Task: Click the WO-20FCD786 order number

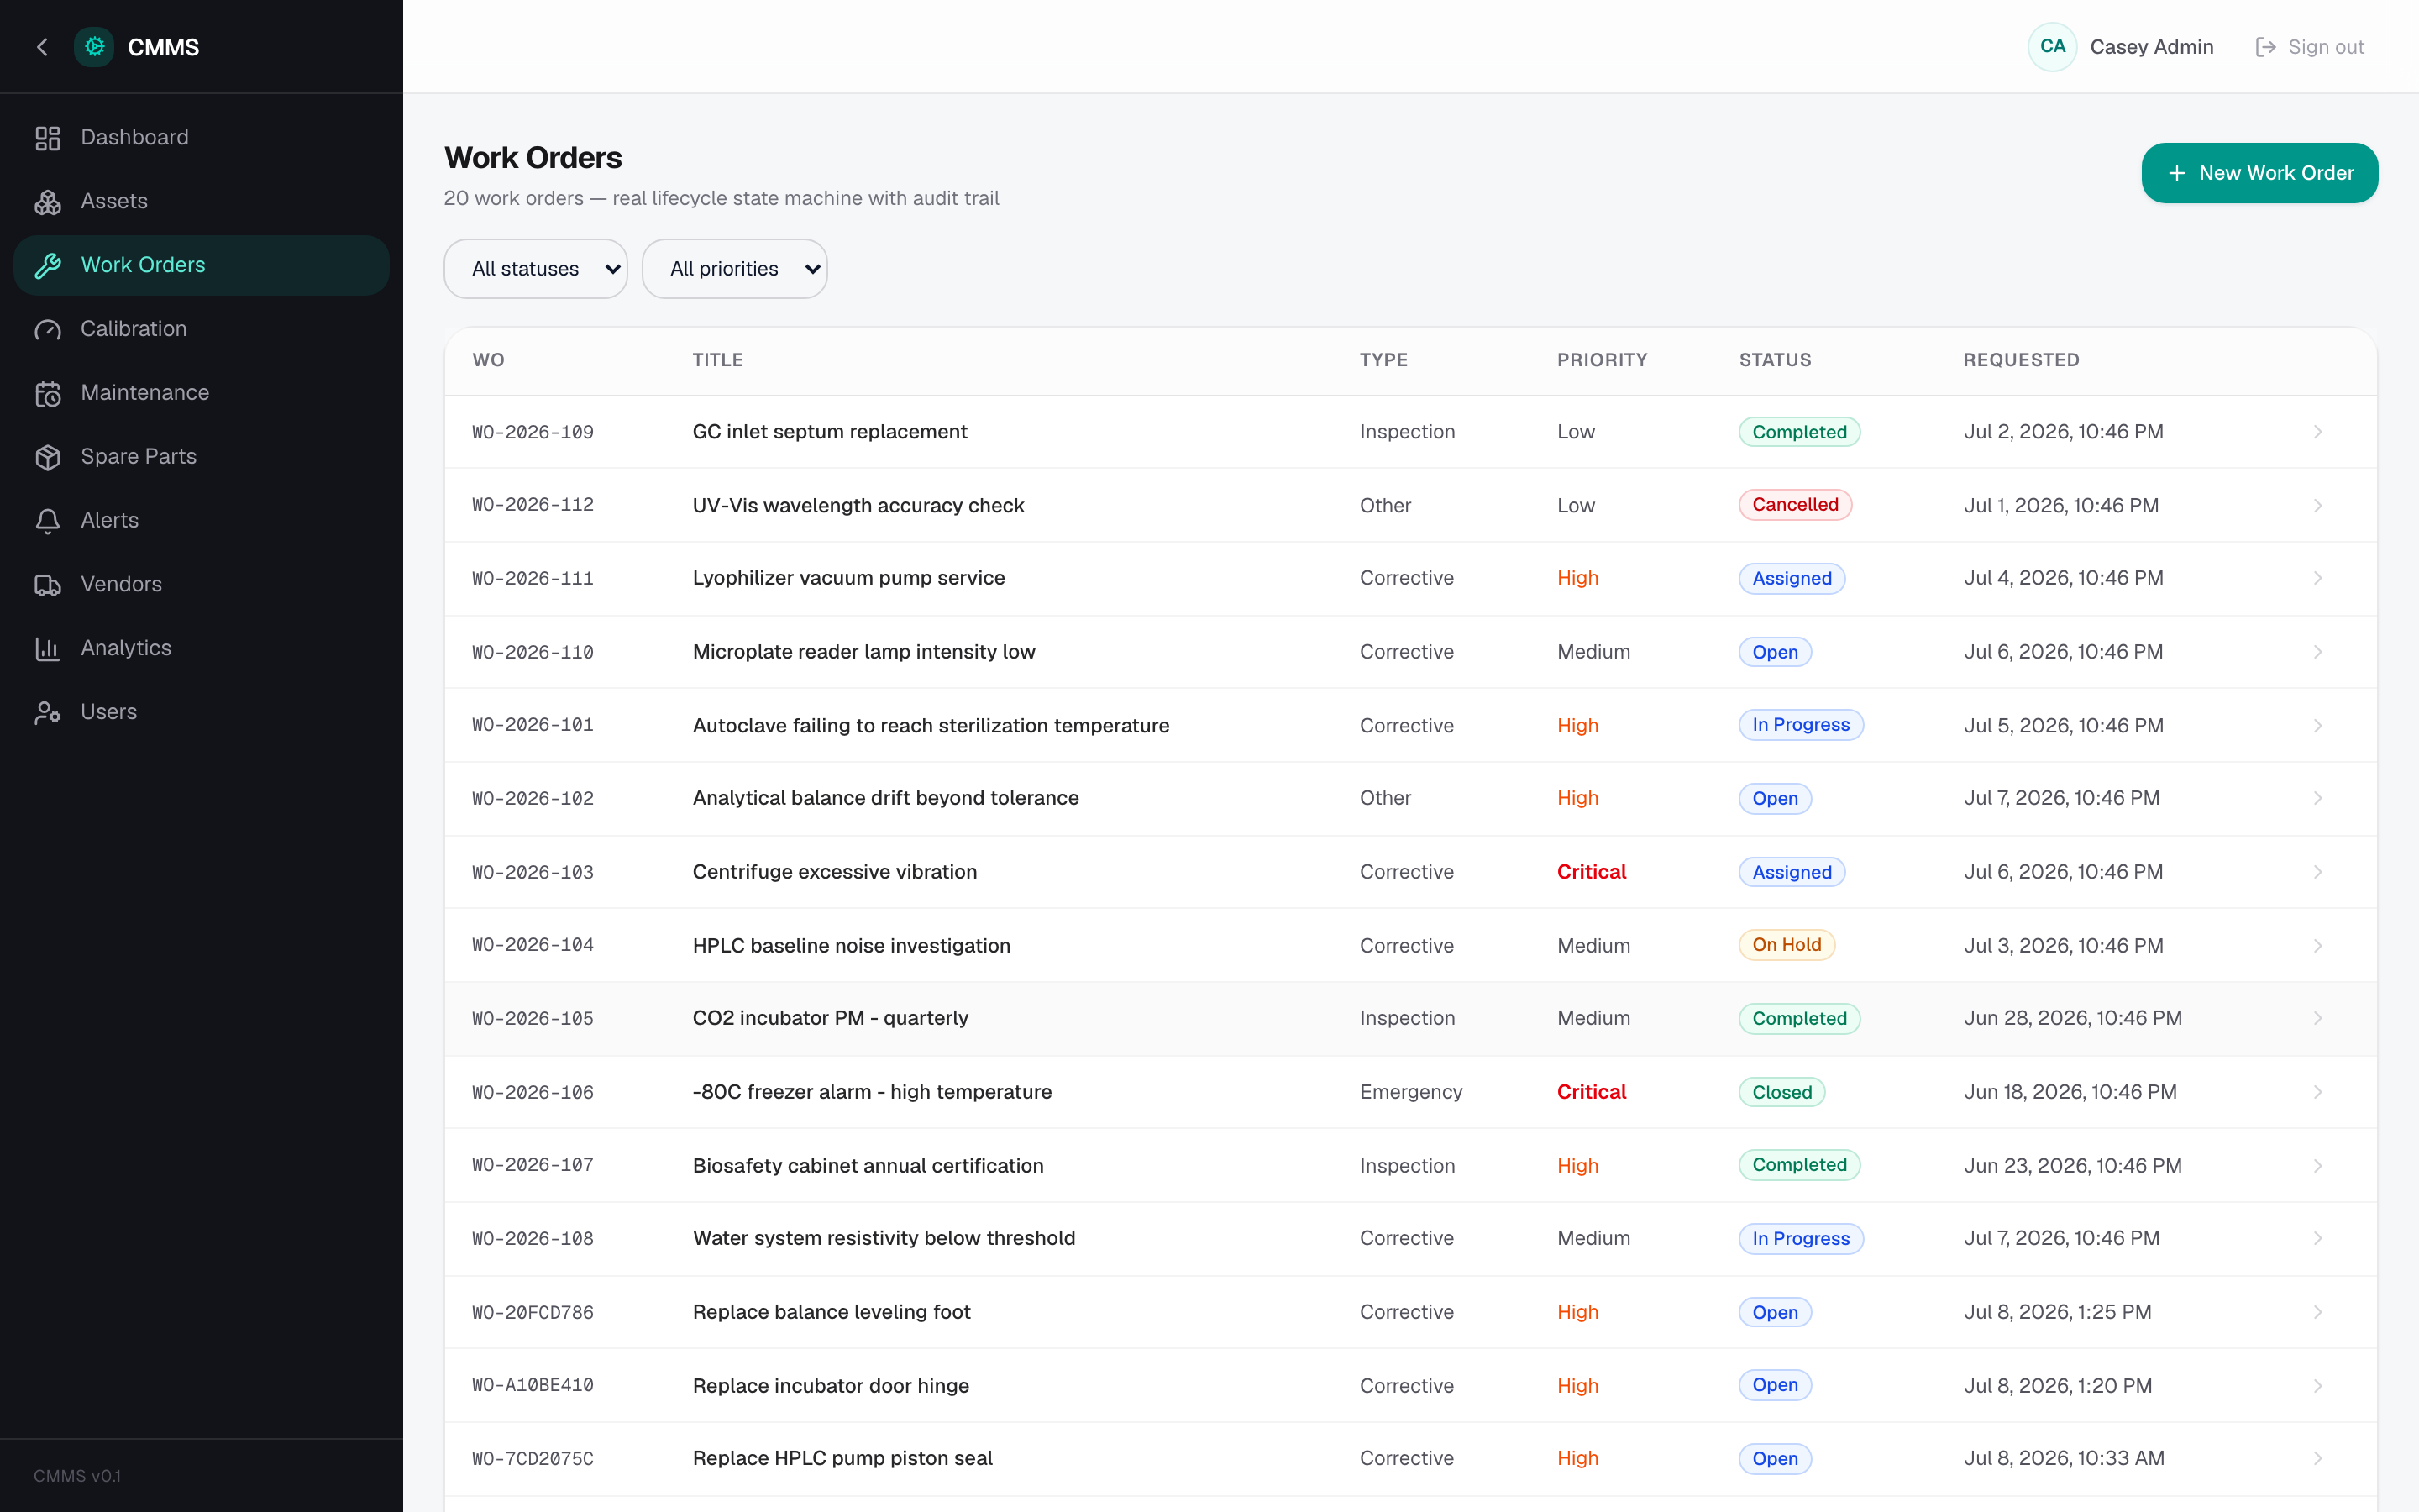Action: 533,1313
